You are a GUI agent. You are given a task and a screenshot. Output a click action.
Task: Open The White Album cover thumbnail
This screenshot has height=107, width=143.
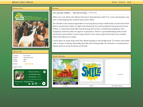117,72
